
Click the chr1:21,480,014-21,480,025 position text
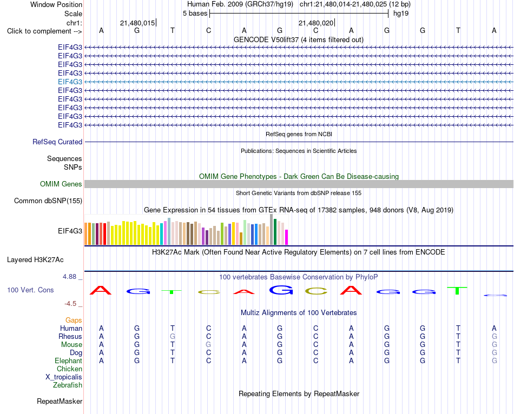point(355,4)
